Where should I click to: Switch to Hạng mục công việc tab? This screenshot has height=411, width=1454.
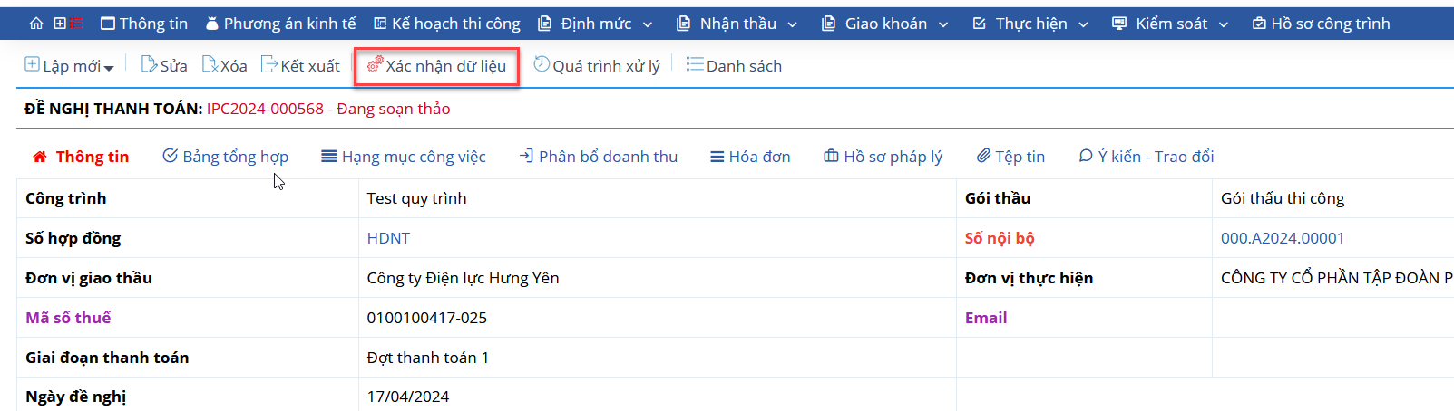tap(404, 157)
